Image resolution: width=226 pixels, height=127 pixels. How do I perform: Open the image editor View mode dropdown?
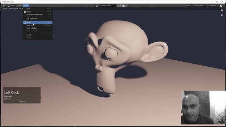(x=12, y=6)
